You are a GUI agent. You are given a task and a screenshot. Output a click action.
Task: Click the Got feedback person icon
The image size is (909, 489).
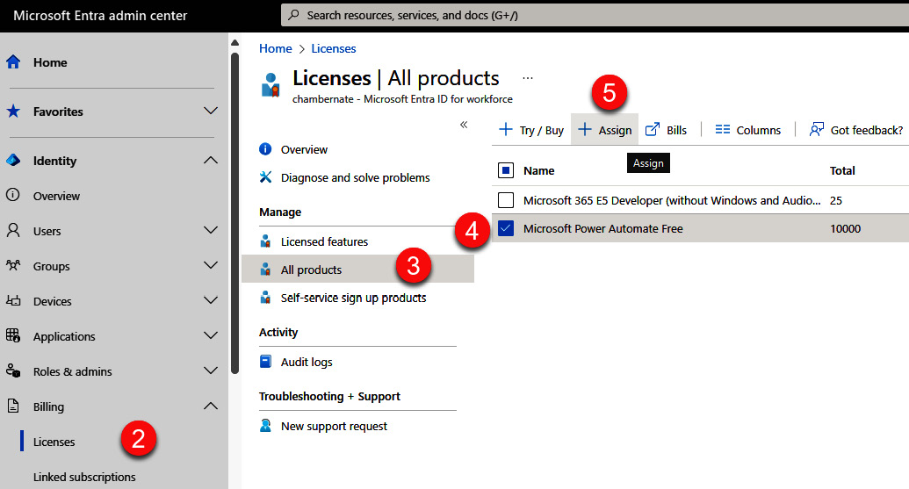816,129
